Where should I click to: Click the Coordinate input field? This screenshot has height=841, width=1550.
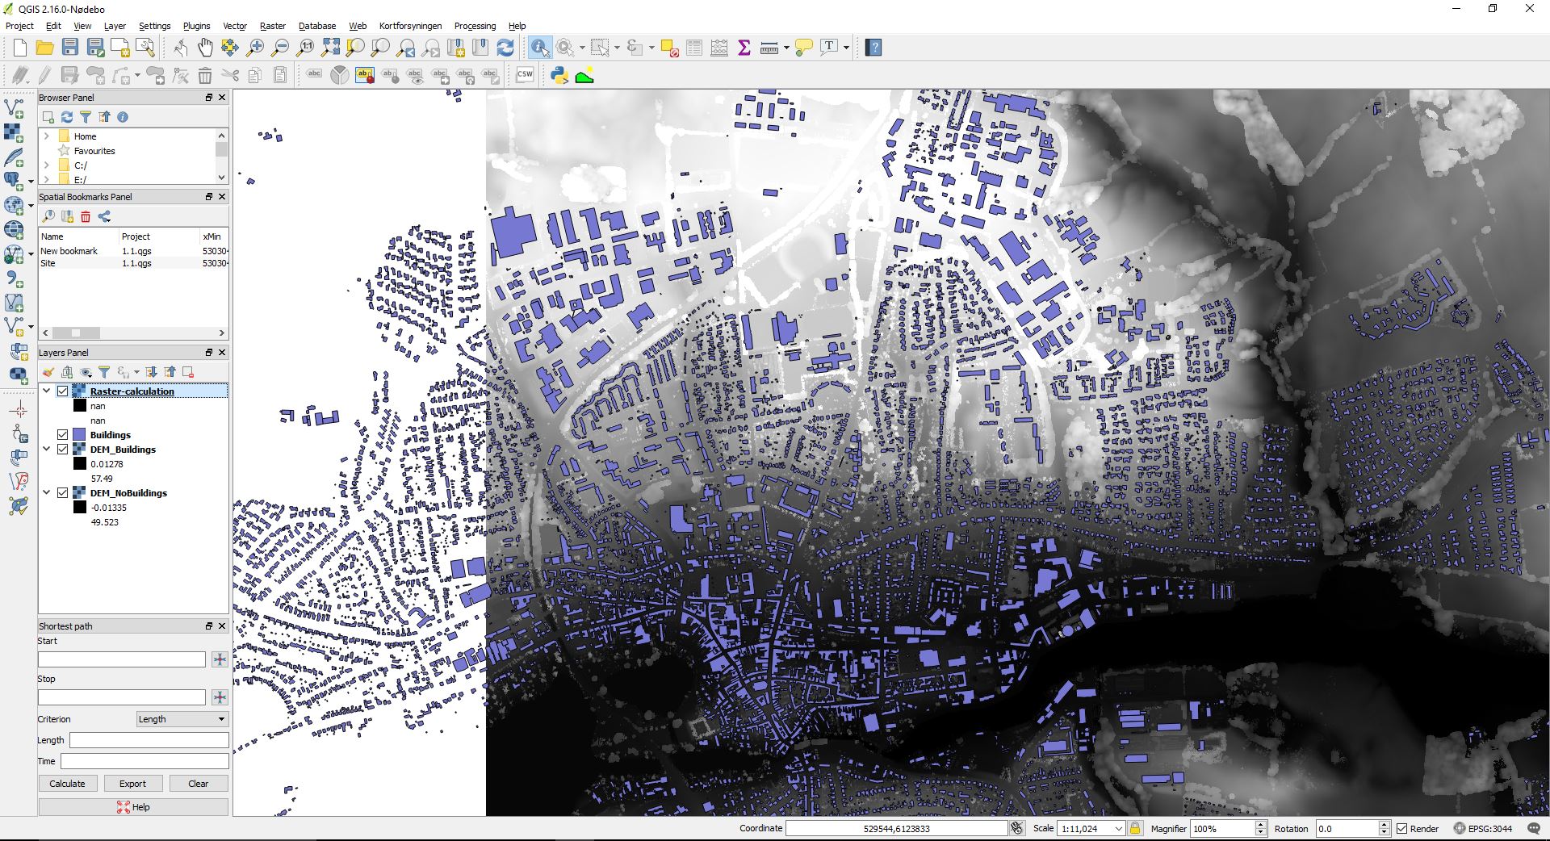coord(896,829)
